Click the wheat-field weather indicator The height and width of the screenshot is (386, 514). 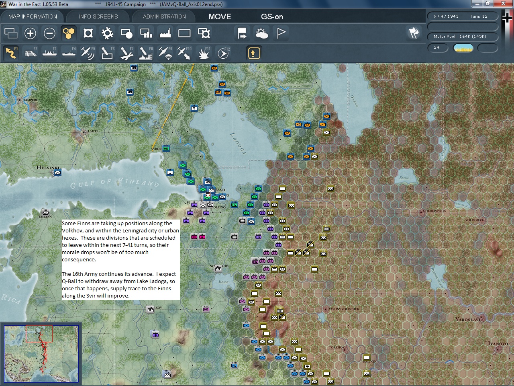click(x=463, y=48)
